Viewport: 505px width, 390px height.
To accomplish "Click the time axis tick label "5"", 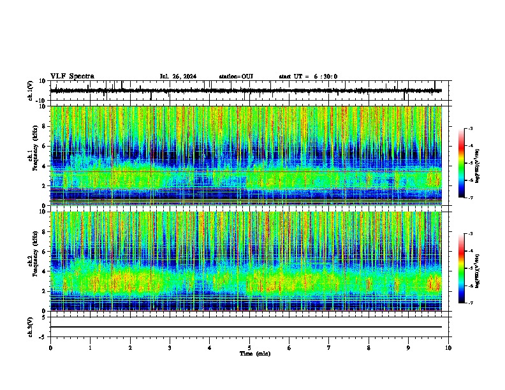I will click(249, 348).
